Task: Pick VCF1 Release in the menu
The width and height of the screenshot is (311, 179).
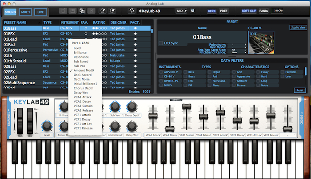Action: coord(83,128)
